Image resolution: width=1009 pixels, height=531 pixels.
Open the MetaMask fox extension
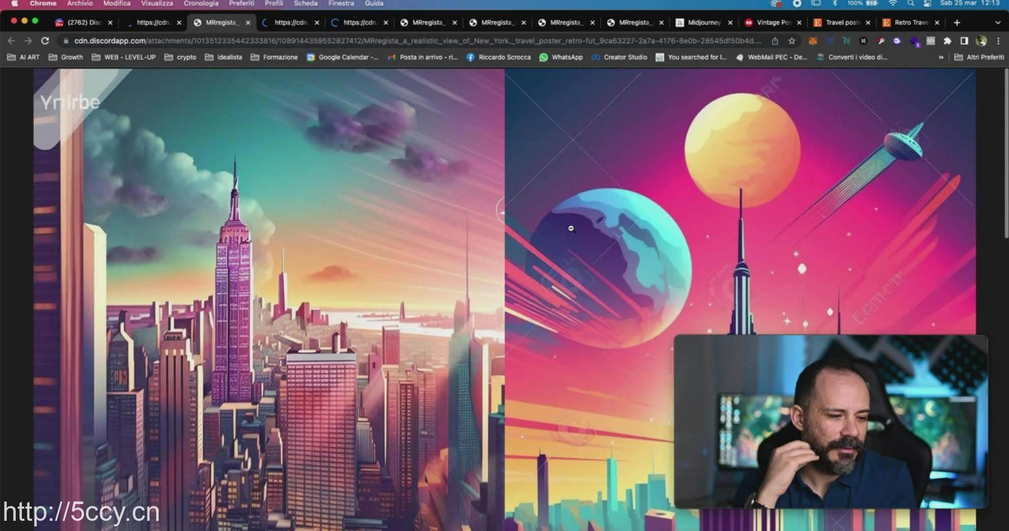point(813,41)
